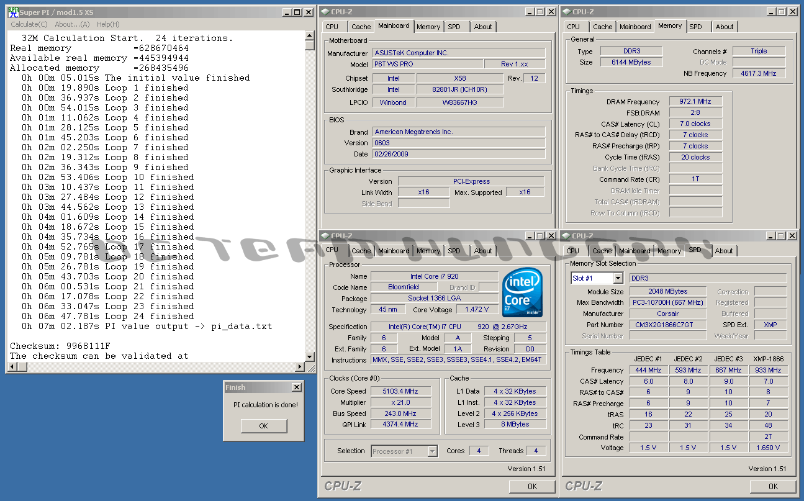This screenshot has width=804, height=501.
Task: Click the Intel Core i7 logo
Action: pyautogui.click(x=522, y=292)
